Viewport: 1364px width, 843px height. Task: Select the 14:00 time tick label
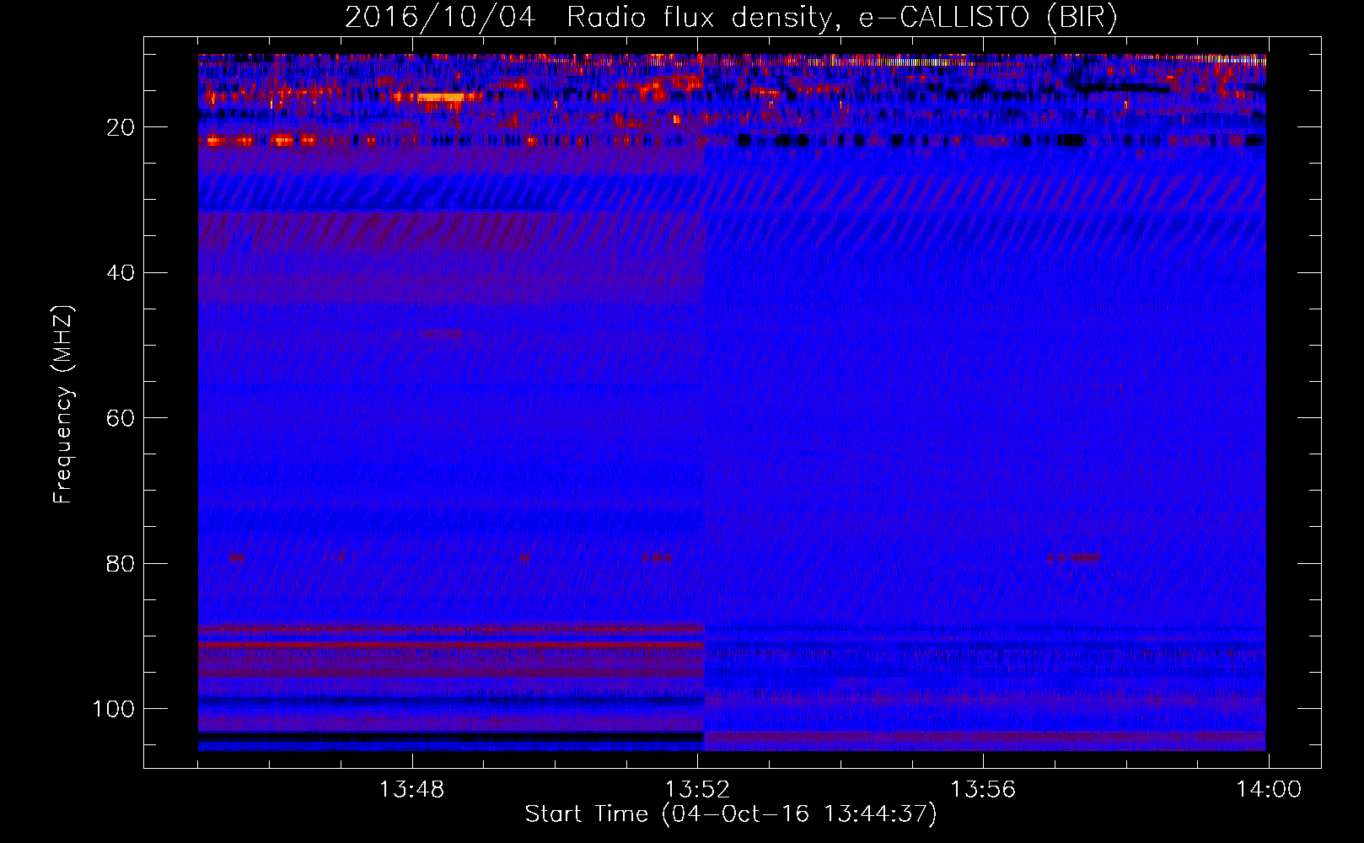(x=1269, y=790)
